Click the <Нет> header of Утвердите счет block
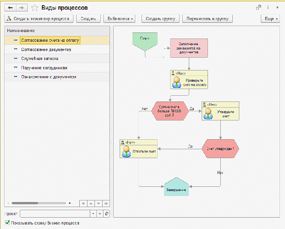This screenshot has width=285, height=229. pos(220,105)
